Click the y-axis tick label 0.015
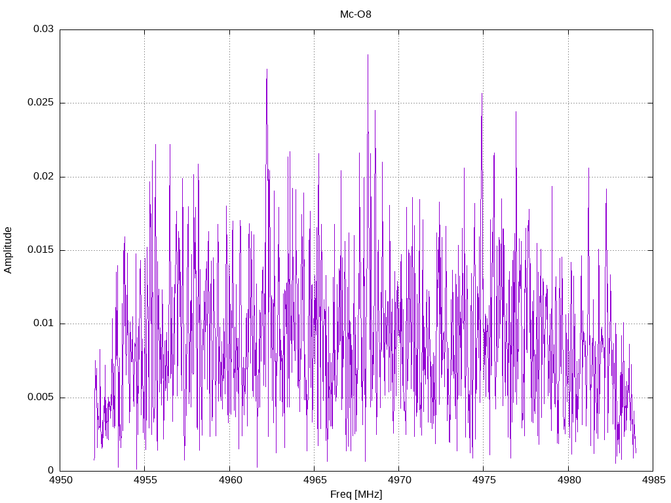 click(41, 250)
